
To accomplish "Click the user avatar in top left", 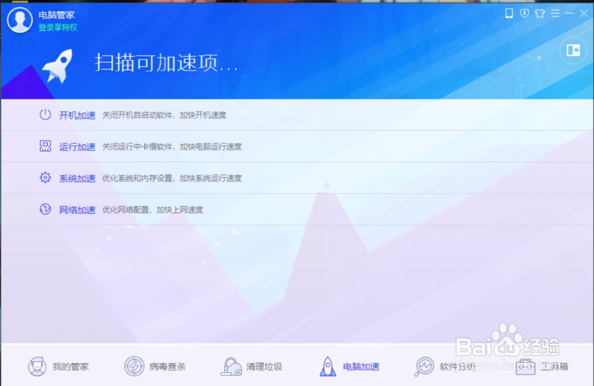I will (x=20, y=20).
